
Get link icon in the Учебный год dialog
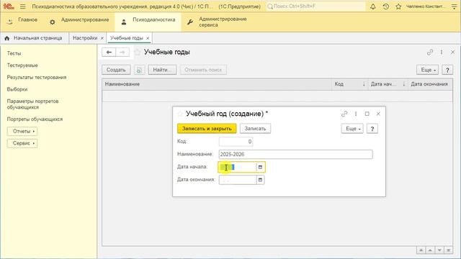(x=344, y=114)
